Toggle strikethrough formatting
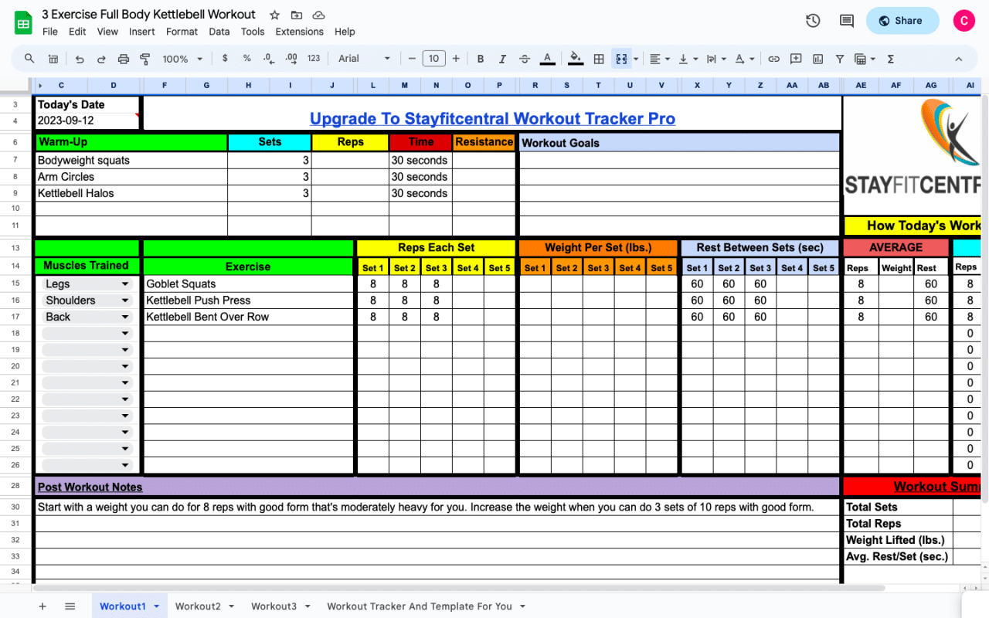Image resolution: width=989 pixels, height=618 pixels. pyautogui.click(x=525, y=59)
